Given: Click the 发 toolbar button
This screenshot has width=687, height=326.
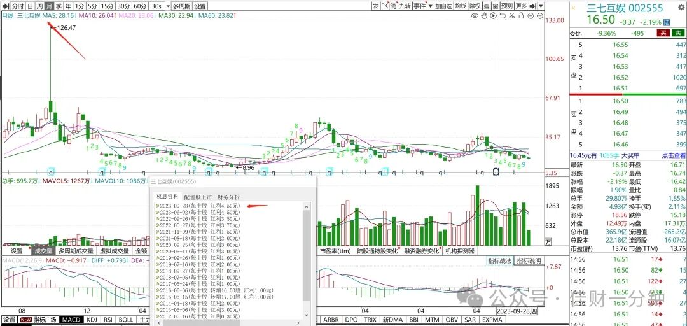Looking at the screenshot, I should pos(376,6).
